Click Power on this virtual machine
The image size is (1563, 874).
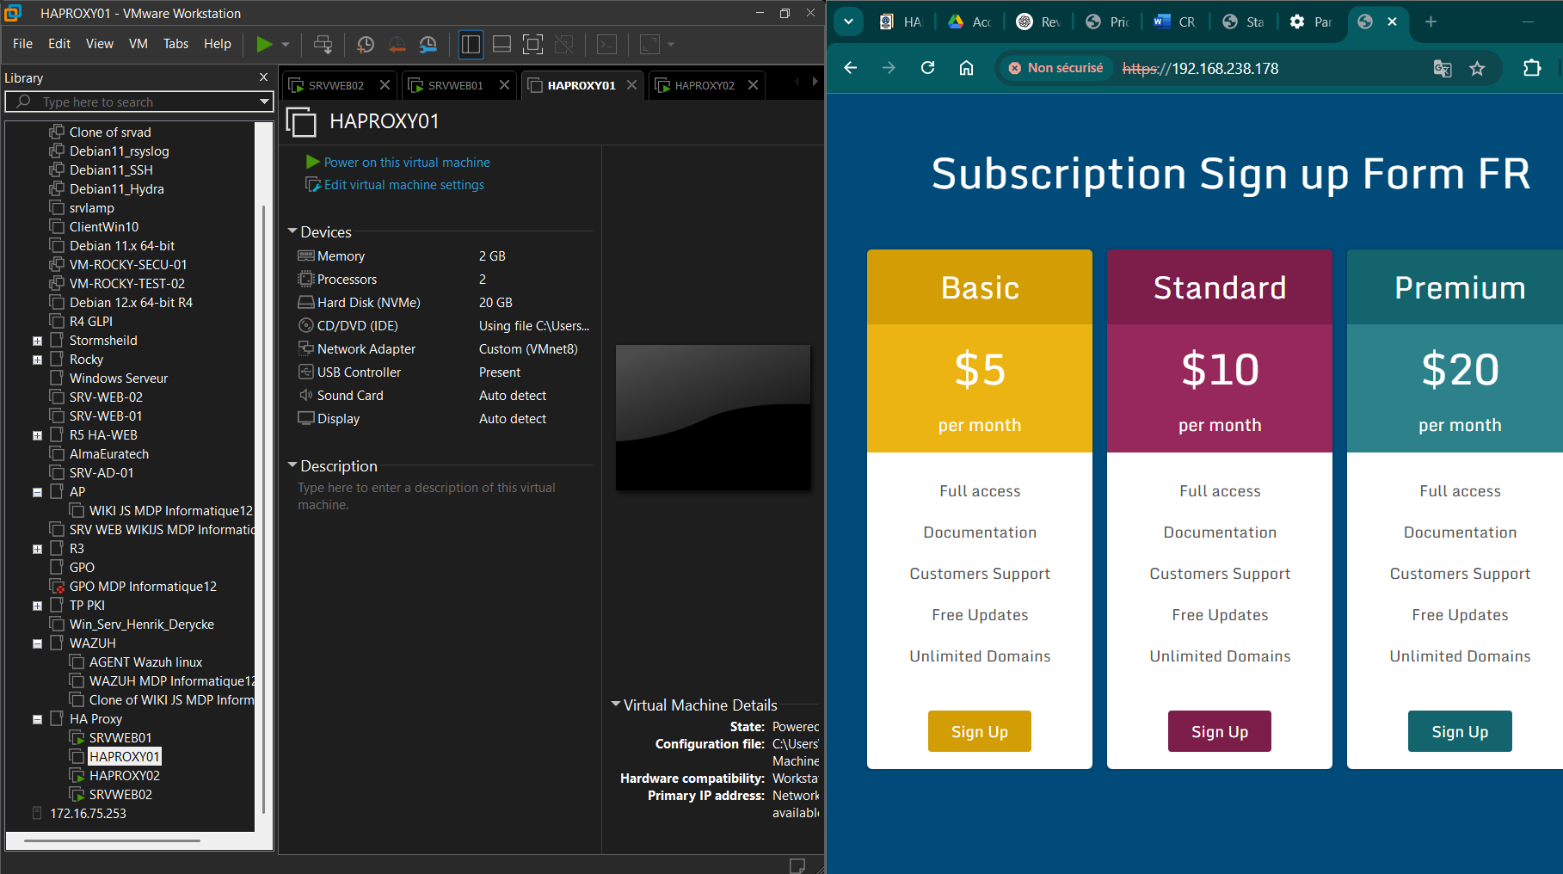pyautogui.click(x=407, y=162)
